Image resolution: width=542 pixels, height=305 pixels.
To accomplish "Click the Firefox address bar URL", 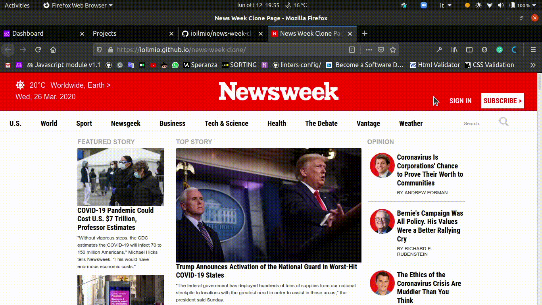I will click(x=182, y=50).
